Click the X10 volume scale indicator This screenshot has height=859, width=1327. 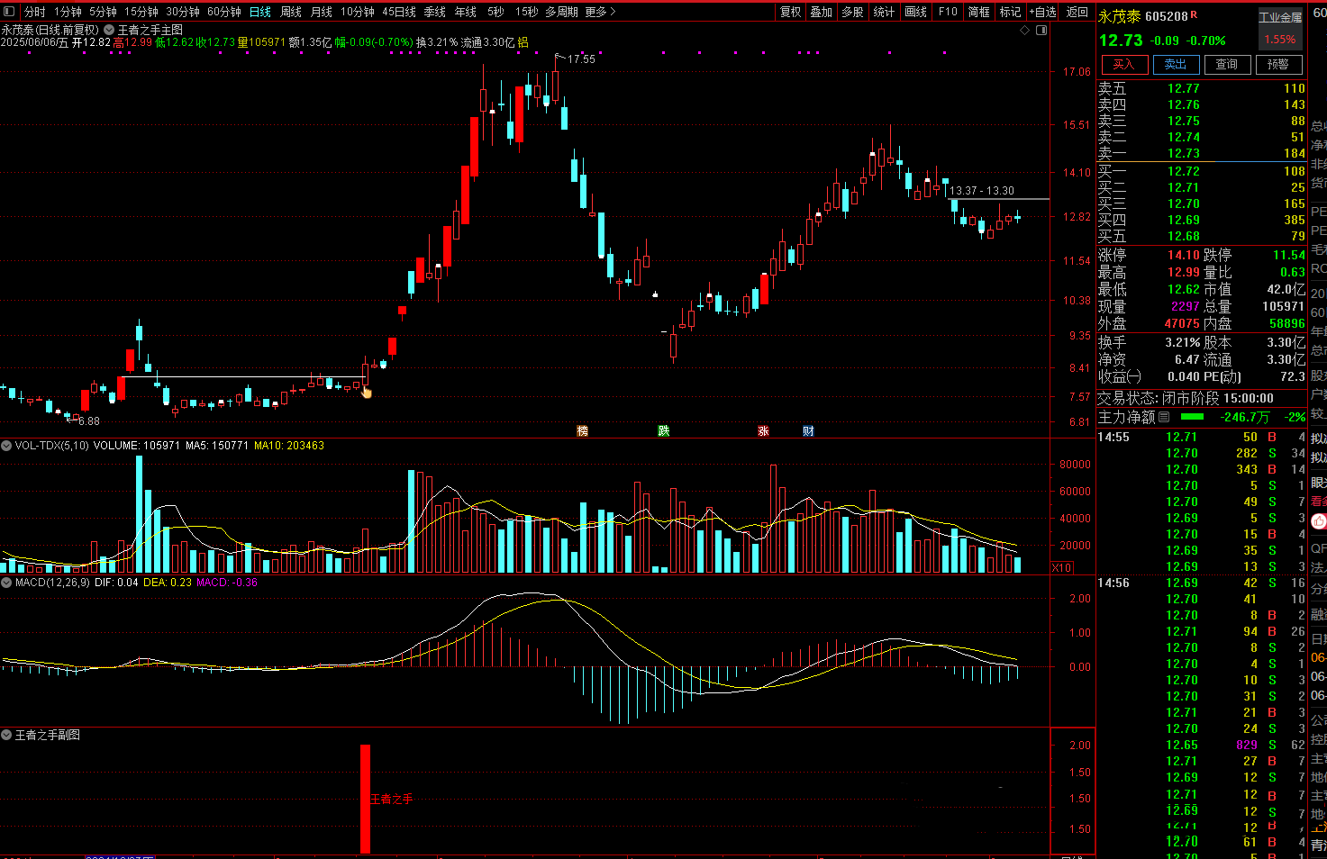pyautogui.click(x=1062, y=567)
